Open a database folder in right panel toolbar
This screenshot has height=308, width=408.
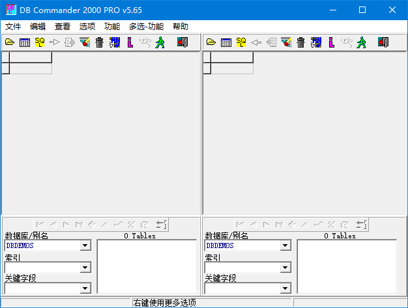(x=211, y=42)
